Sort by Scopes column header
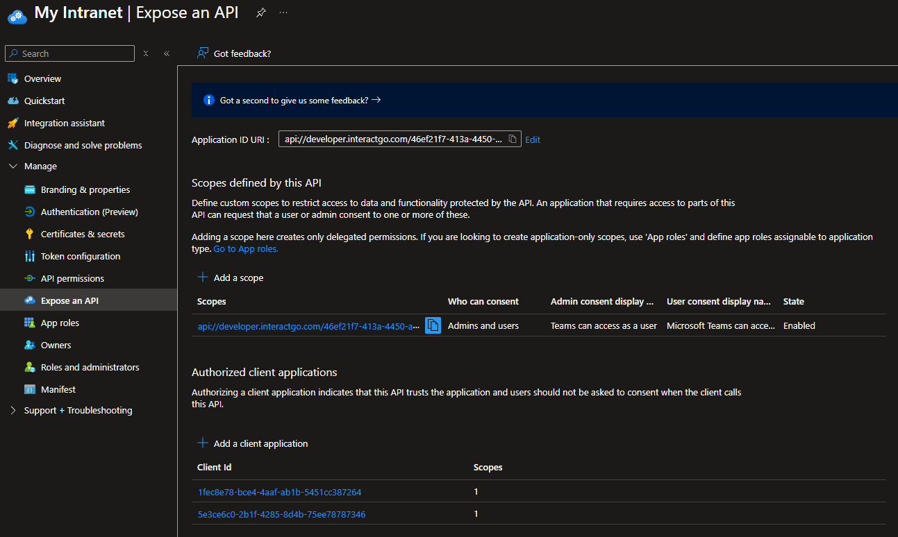This screenshot has width=898, height=537. click(x=212, y=301)
